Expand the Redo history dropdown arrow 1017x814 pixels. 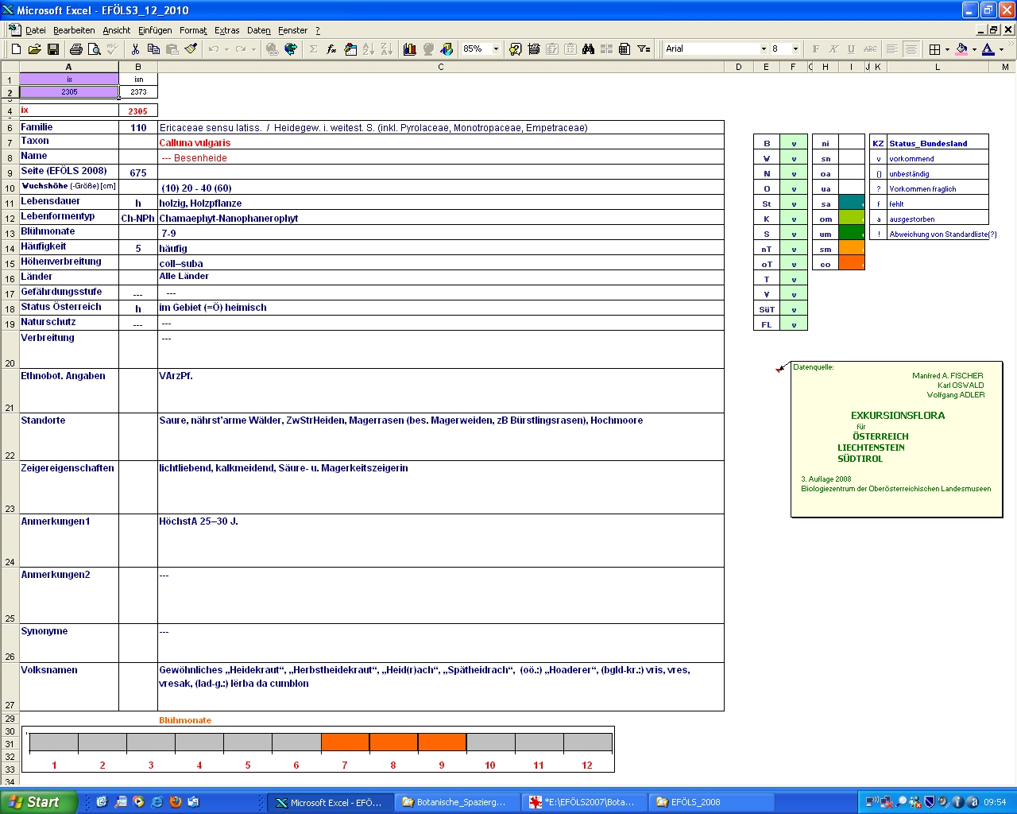click(253, 49)
